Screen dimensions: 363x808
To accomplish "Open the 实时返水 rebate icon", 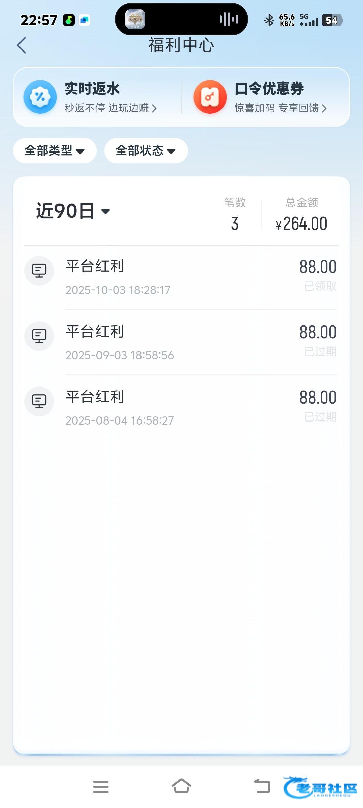I will pos(40,97).
